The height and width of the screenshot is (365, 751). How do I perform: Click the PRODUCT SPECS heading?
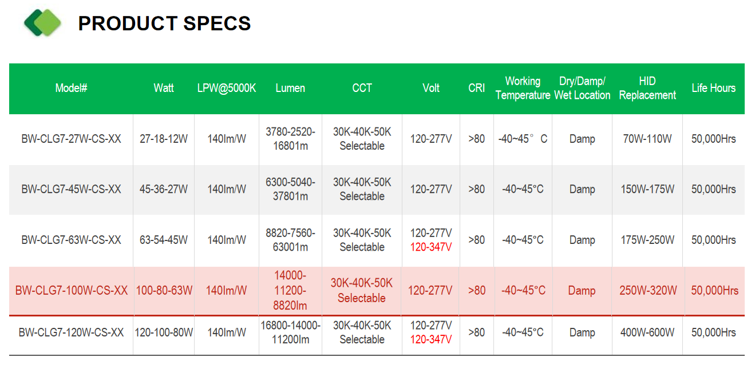(164, 23)
